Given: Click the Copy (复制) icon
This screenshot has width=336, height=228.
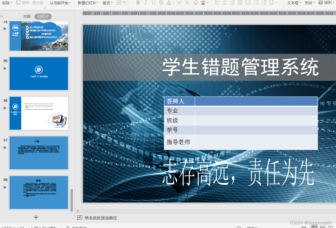Looking at the screenshot, I should tap(18, 3).
